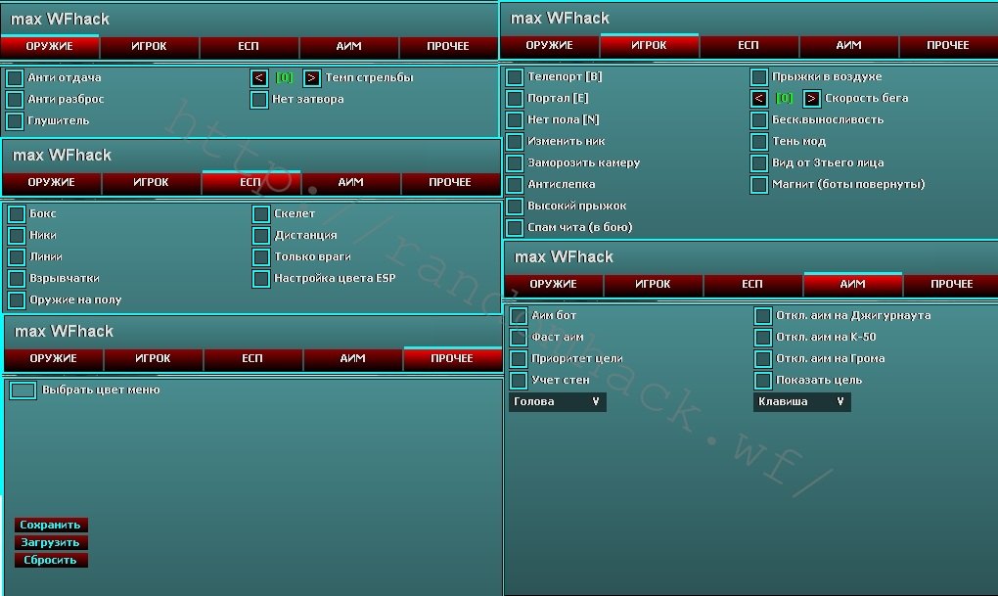Select highlighted ПРОЧЕЕ tab in bottom-left panel
998x596 pixels.
tap(452, 358)
